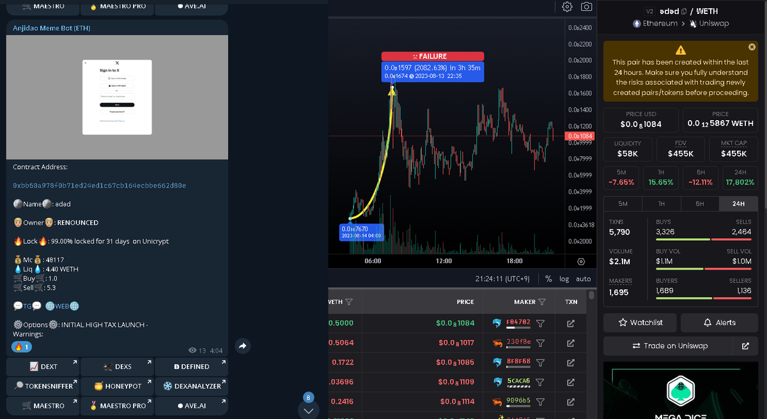Open price Alerts
The image size is (767, 419).
[719, 323]
